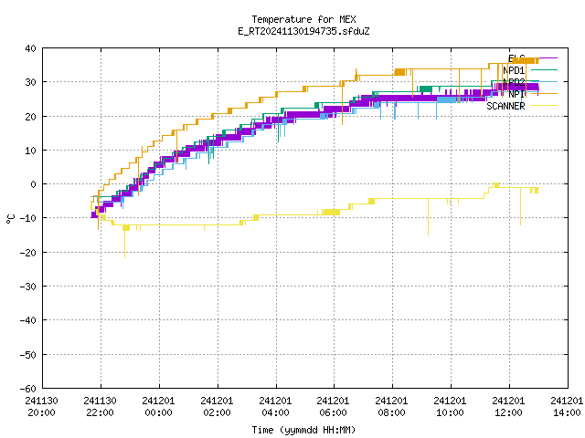Click the filename 'E_RT20241130194735.sfduZ' subtitle

[x=303, y=31]
